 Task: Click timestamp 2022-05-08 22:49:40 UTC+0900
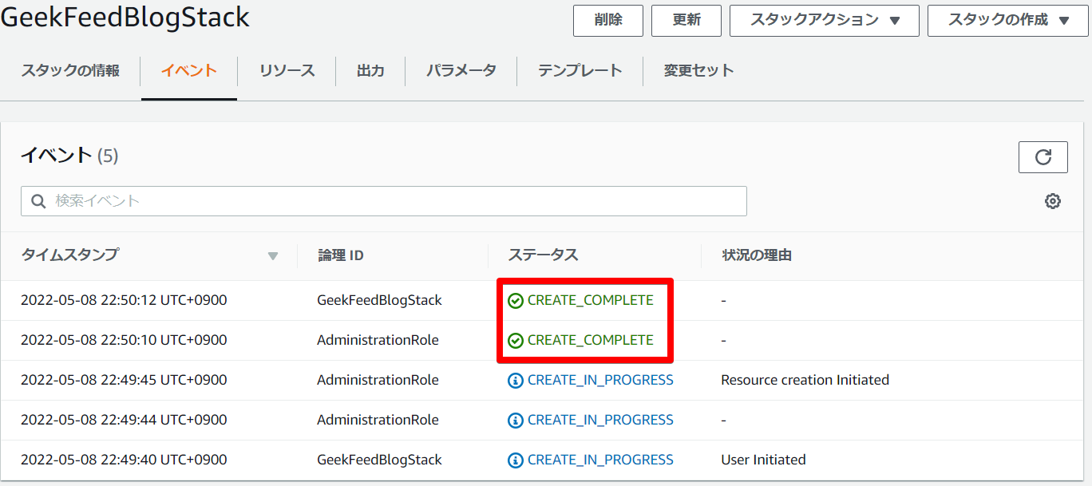pyautogui.click(x=124, y=460)
